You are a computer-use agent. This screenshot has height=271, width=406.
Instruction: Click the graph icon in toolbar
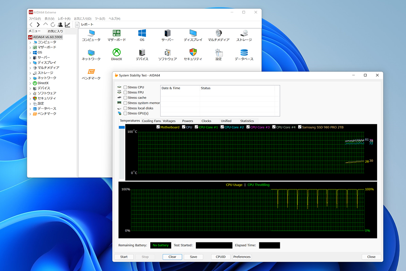(67, 25)
